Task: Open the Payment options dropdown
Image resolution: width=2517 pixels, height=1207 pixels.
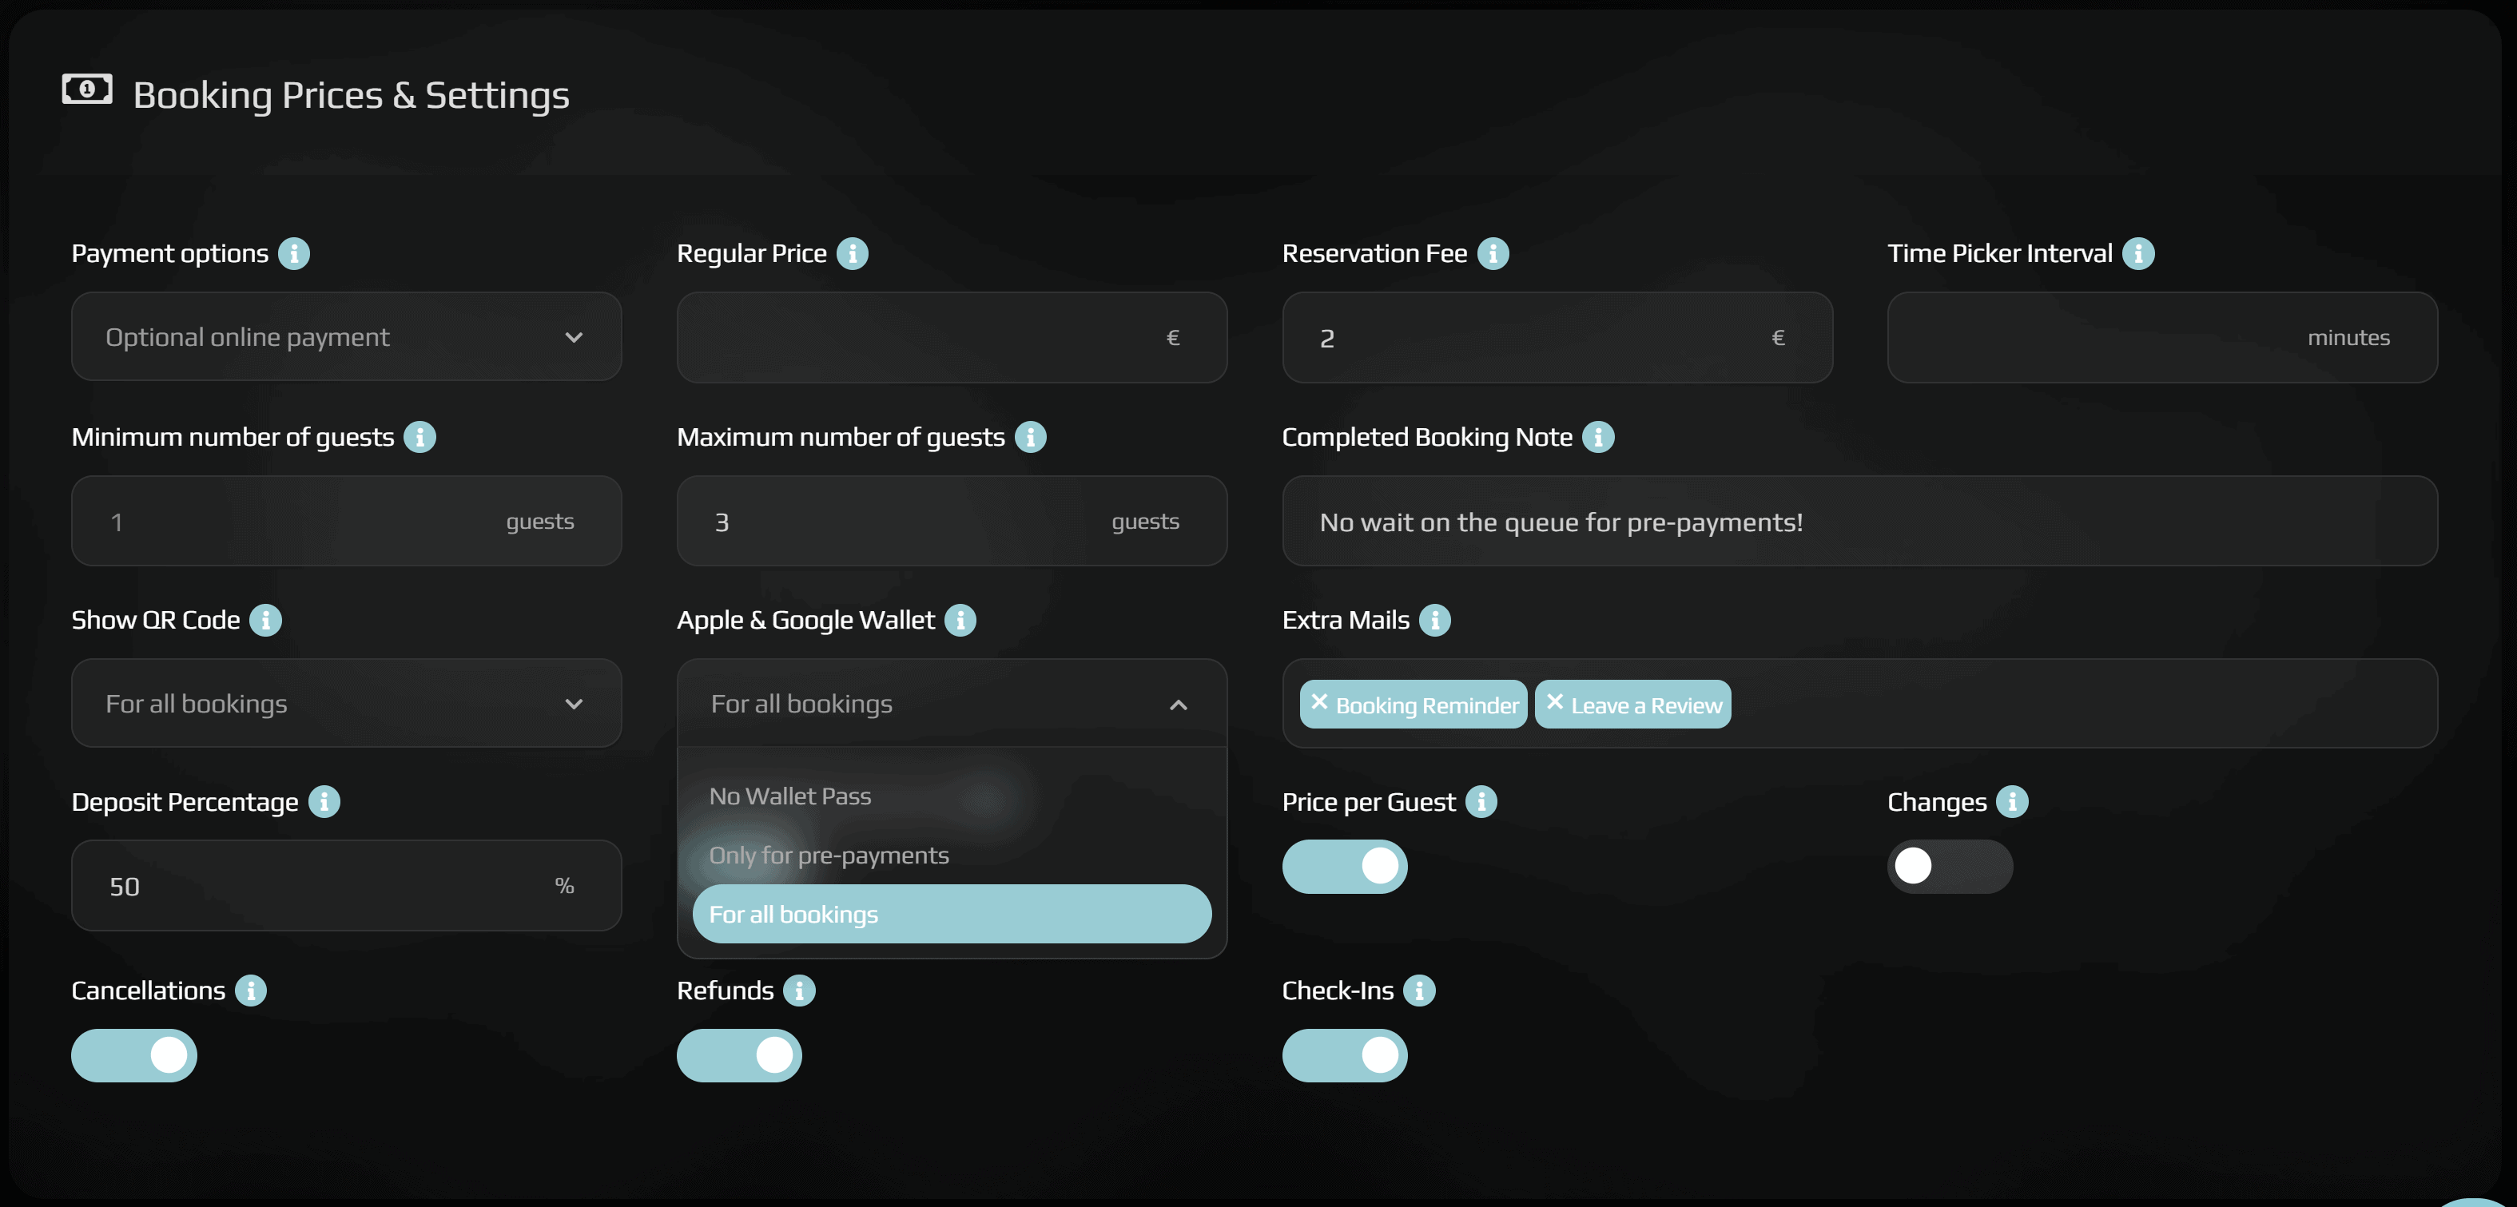Action: (x=346, y=337)
